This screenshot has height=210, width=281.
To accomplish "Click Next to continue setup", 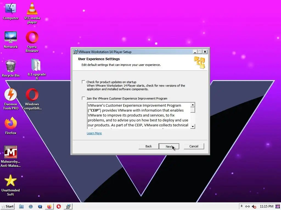I will (x=169, y=147).
